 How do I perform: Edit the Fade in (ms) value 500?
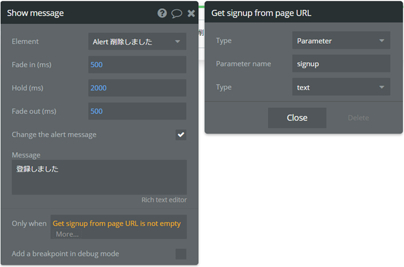(137, 65)
